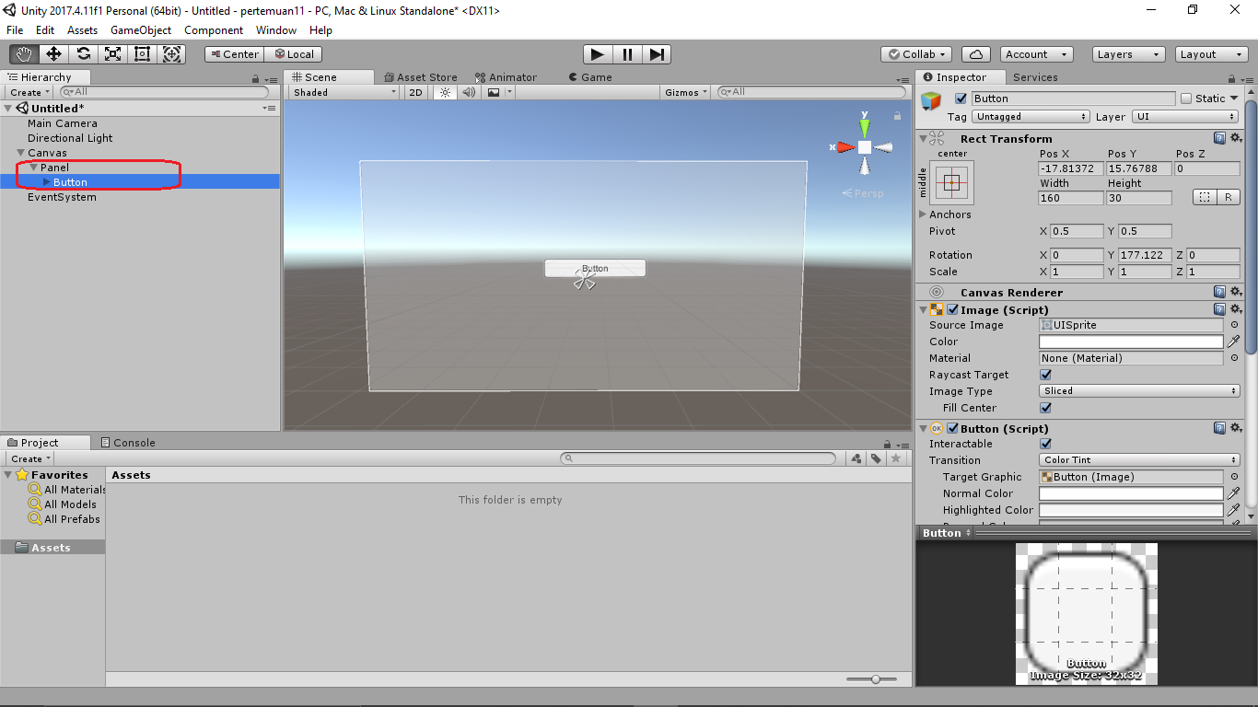Collapse the Panel tree item
The width and height of the screenshot is (1258, 707).
click(x=34, y=168)
